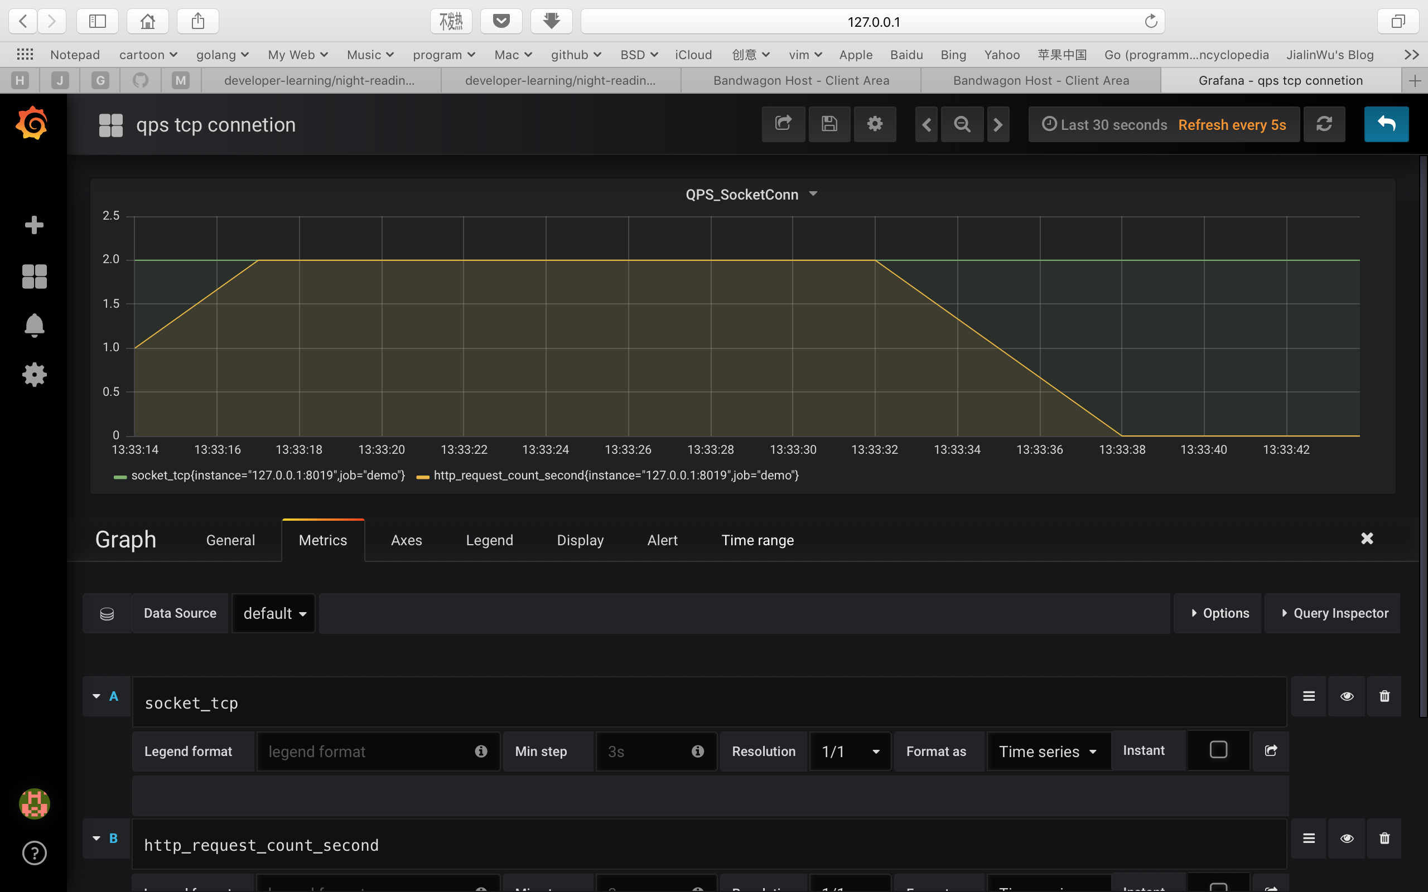Viewport: 1428px width, 892px height.
Task: Click the Save dashboard floppy icon
Action: pos(829,124)
